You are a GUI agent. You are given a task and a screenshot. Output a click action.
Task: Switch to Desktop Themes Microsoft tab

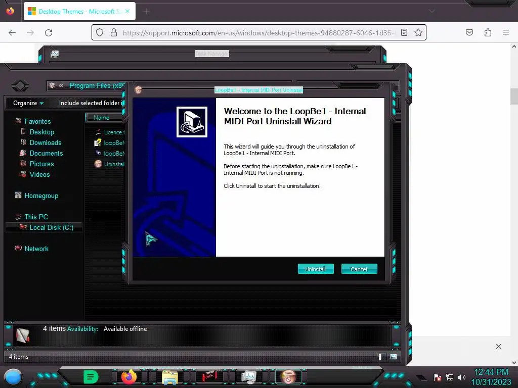point(79,11)
